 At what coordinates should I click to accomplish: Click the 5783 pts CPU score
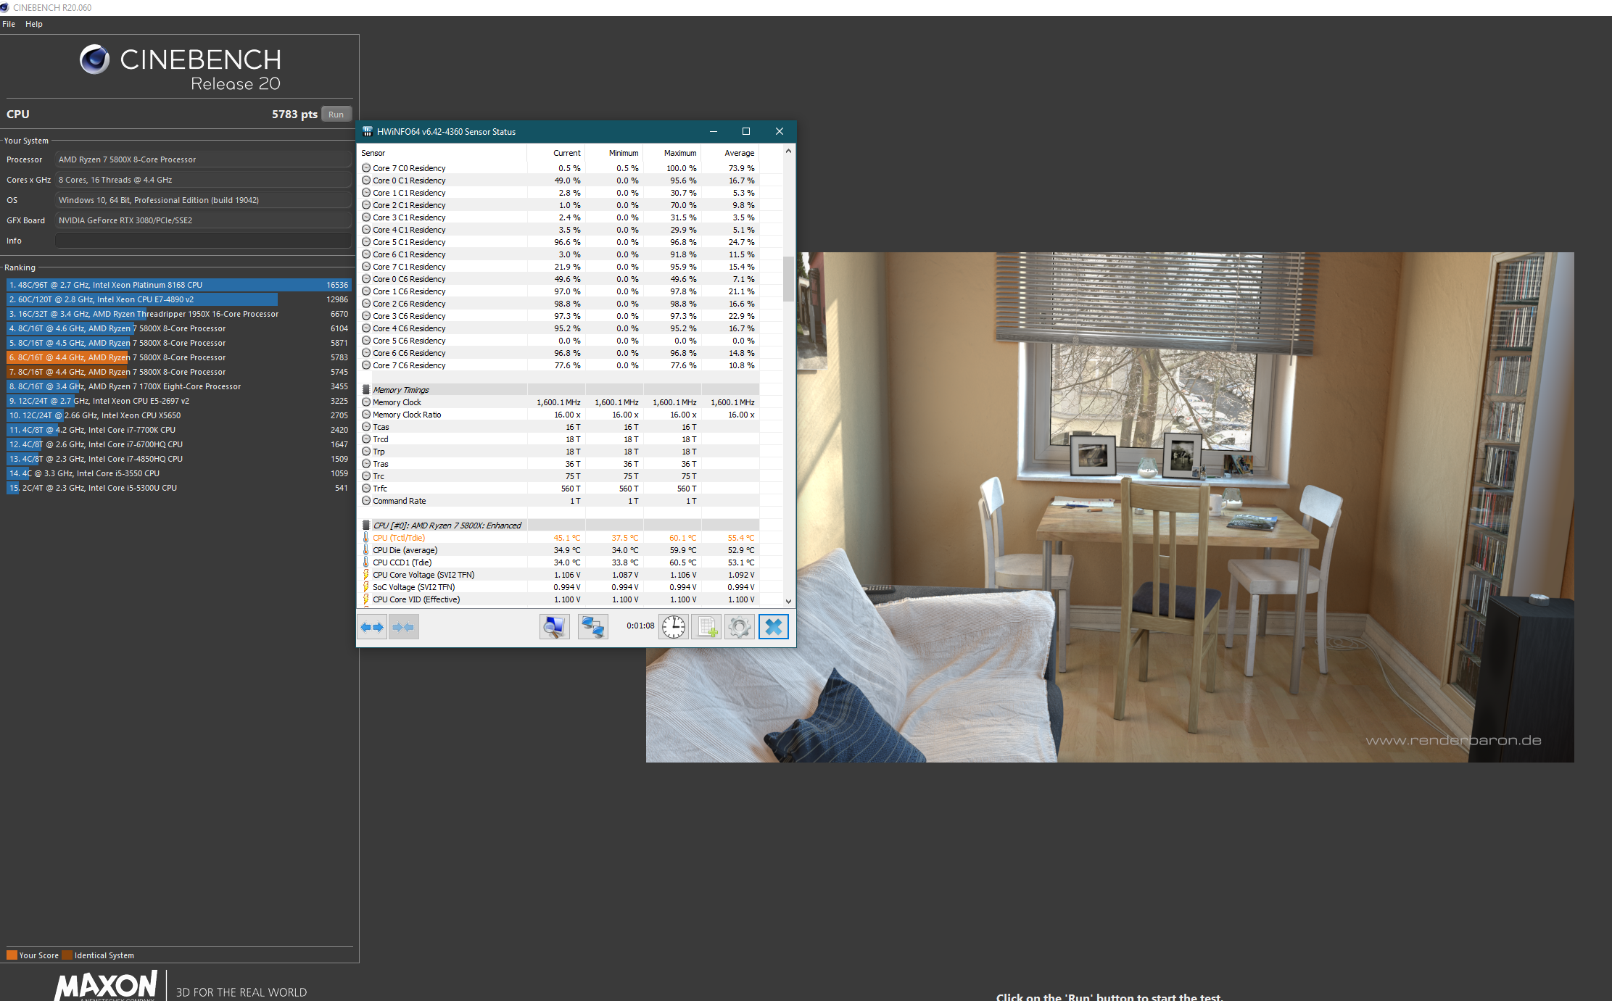coord(294,115)
